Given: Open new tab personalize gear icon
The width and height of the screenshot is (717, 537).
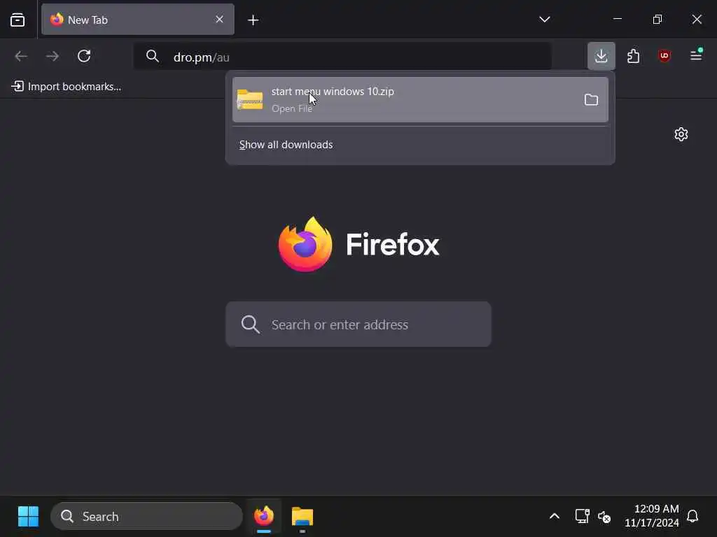Looking at the screenshot, I should point(681,134).
